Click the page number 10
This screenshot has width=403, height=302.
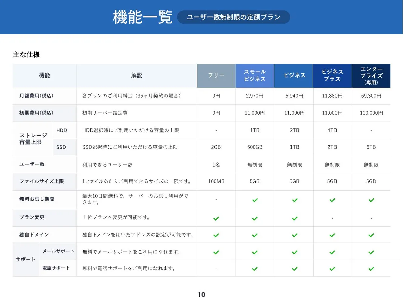tap(201, 295)
